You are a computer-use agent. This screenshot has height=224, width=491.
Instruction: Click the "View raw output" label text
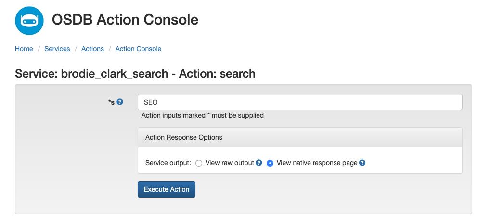pos(229,163)
